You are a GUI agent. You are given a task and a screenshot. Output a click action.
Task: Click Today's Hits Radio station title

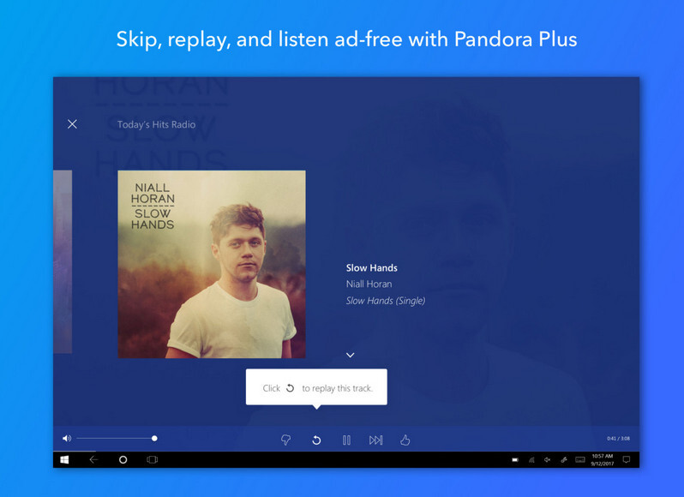coord(156,125)
